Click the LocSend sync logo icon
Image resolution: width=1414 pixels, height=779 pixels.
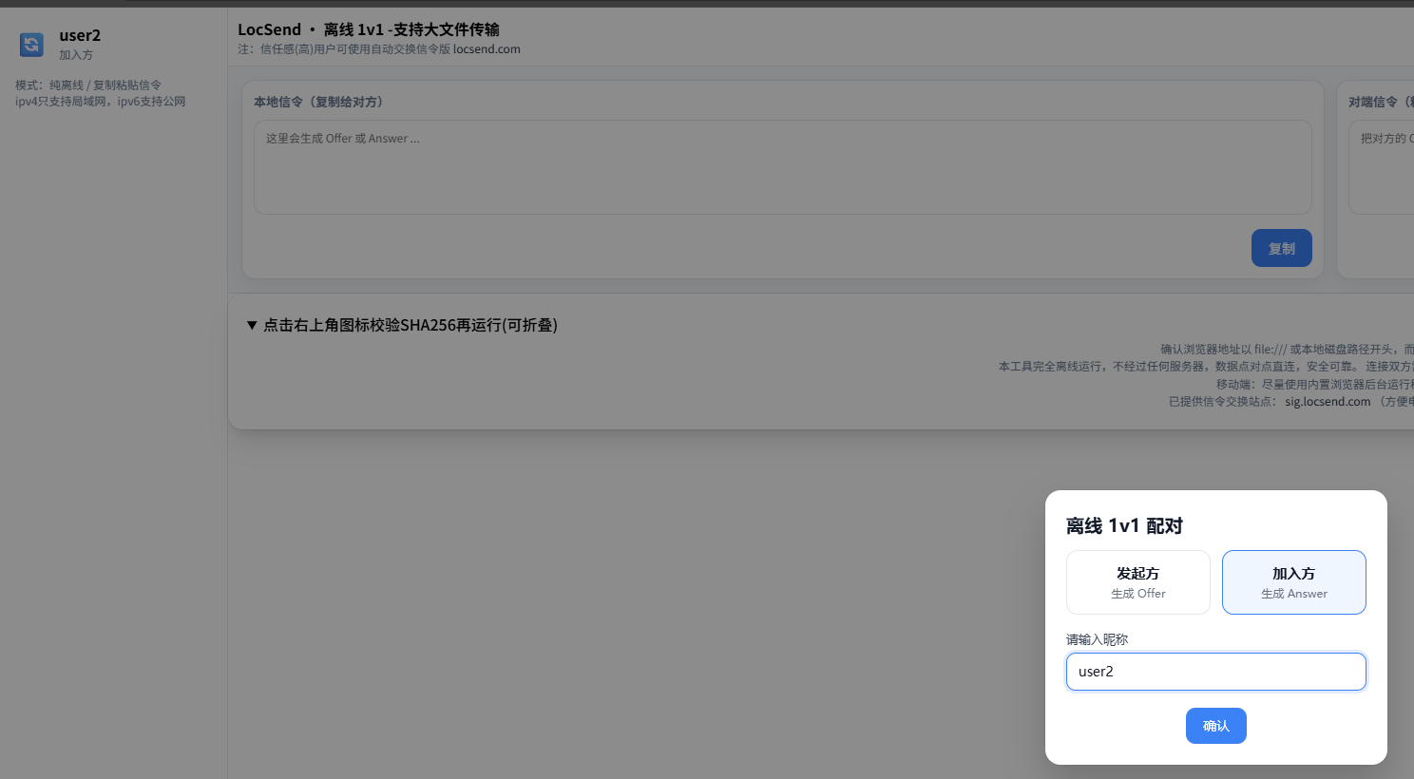[x=31, y=45]
